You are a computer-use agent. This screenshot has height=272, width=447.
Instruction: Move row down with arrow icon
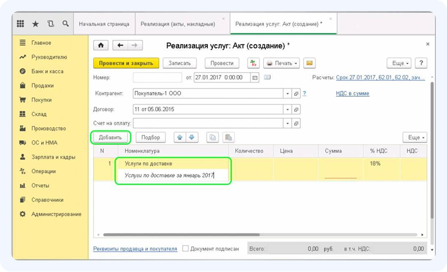click(x=192, y=137)
